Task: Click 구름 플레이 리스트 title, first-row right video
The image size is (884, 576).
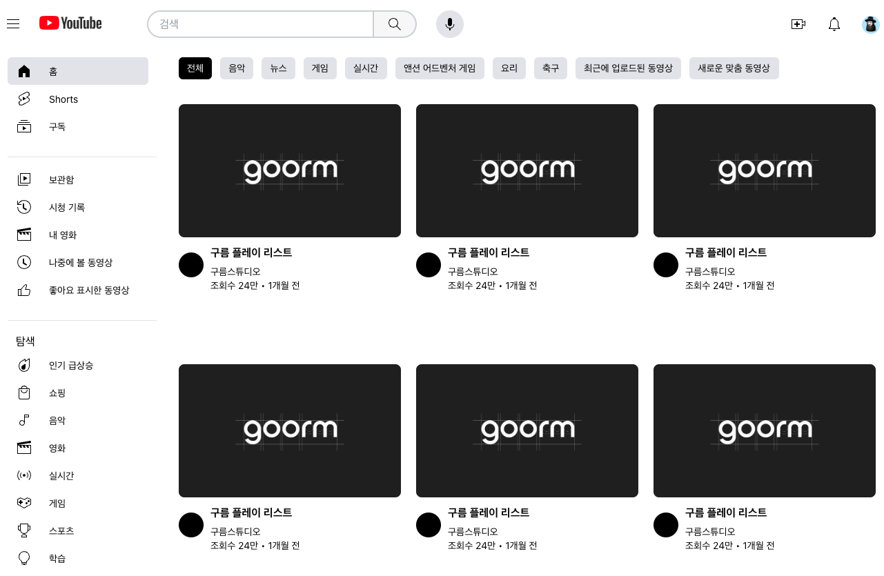Action: pos(726,252)
